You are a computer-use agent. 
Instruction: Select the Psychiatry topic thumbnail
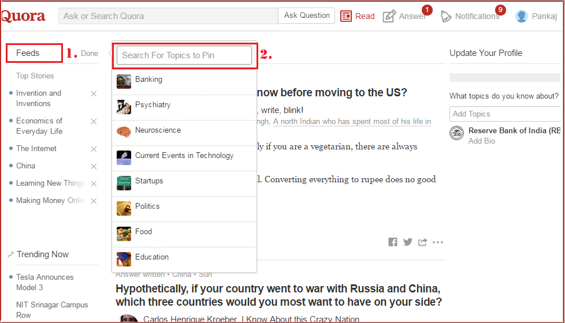[124, 107]
